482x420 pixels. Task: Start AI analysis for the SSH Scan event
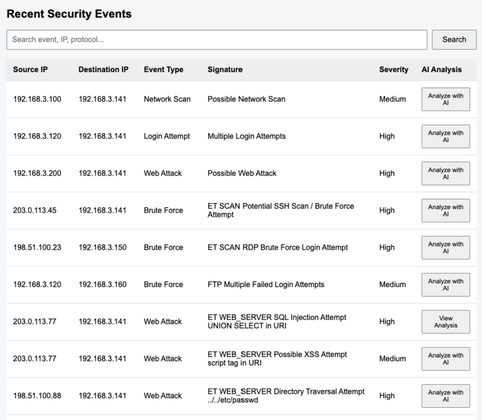coord(445,210)
